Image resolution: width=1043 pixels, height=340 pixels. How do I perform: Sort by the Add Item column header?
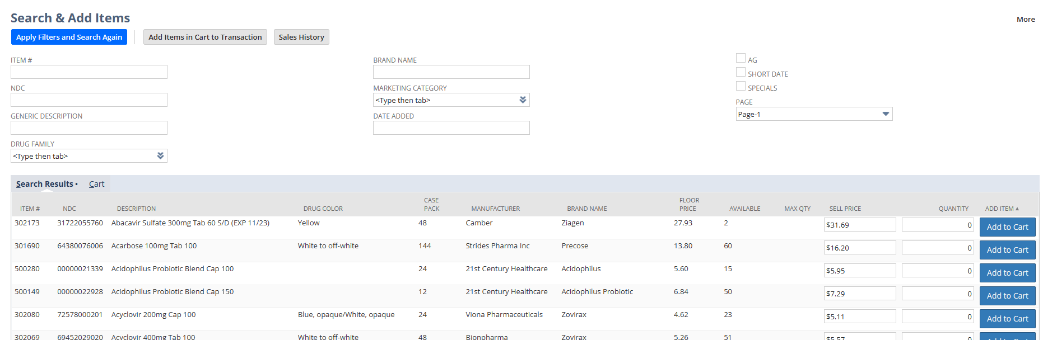point(1001,209)
